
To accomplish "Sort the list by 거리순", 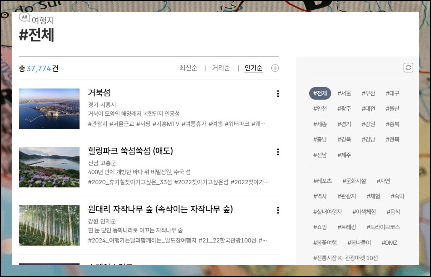I will point(221,68).
